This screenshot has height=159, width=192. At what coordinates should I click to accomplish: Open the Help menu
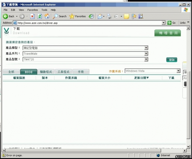(53, 10)
